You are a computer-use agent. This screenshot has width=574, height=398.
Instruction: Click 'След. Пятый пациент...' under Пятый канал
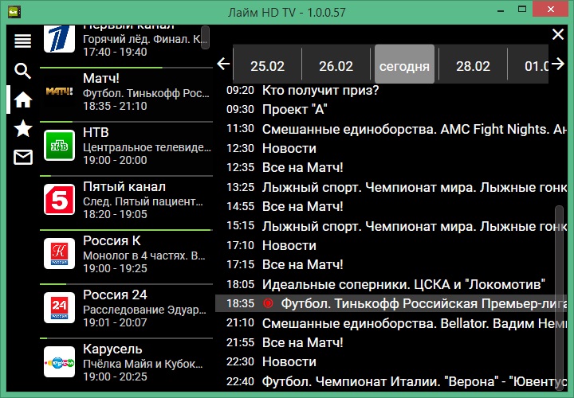pyautogui.click(x=143, y=201)
